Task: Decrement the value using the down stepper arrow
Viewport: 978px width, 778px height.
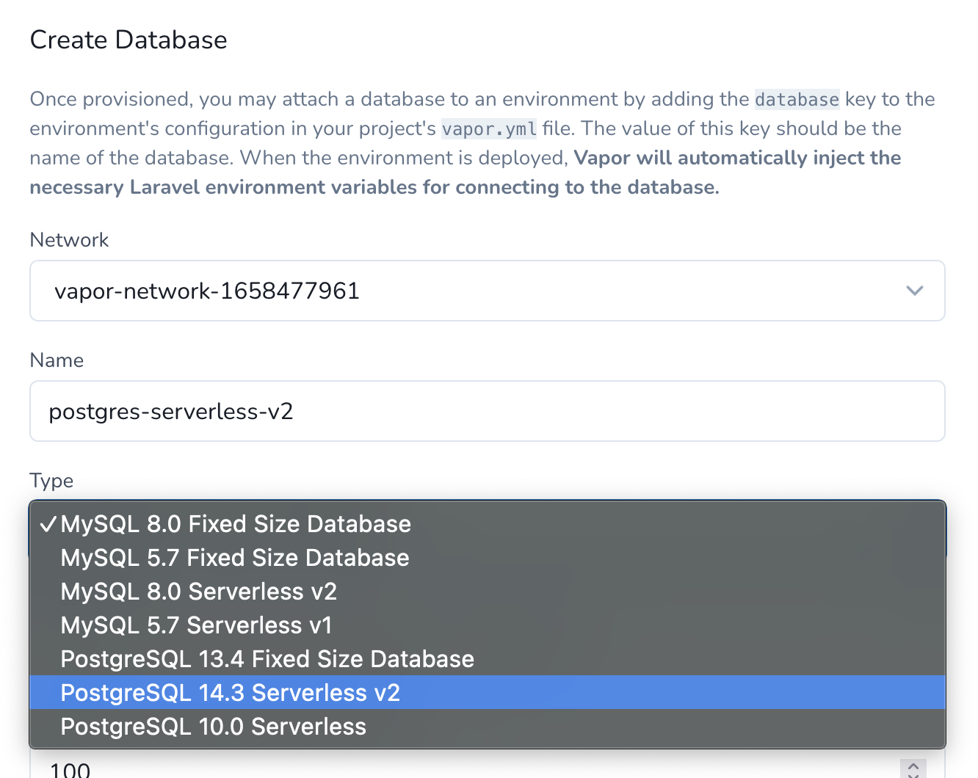Action: pos(913,776)
